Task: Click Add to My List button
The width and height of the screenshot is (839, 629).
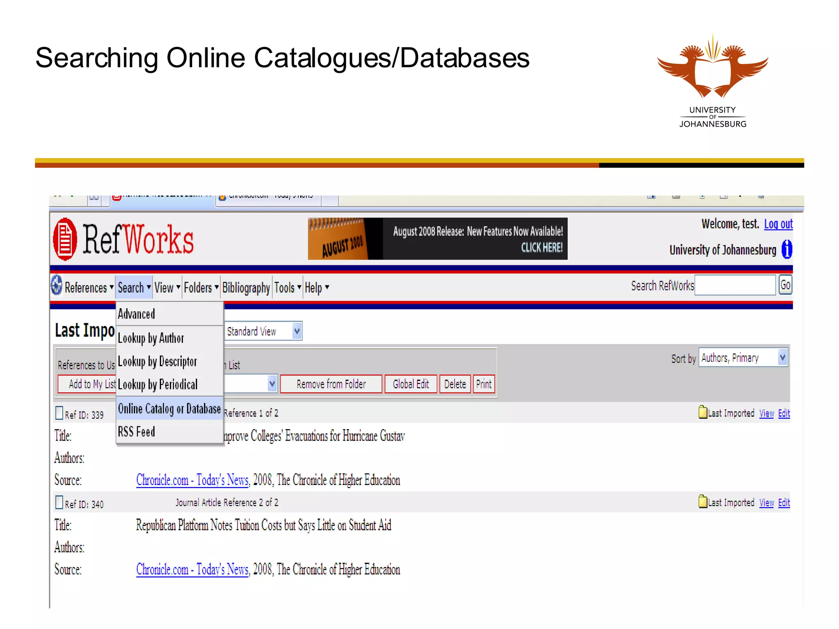Action: 87,384
